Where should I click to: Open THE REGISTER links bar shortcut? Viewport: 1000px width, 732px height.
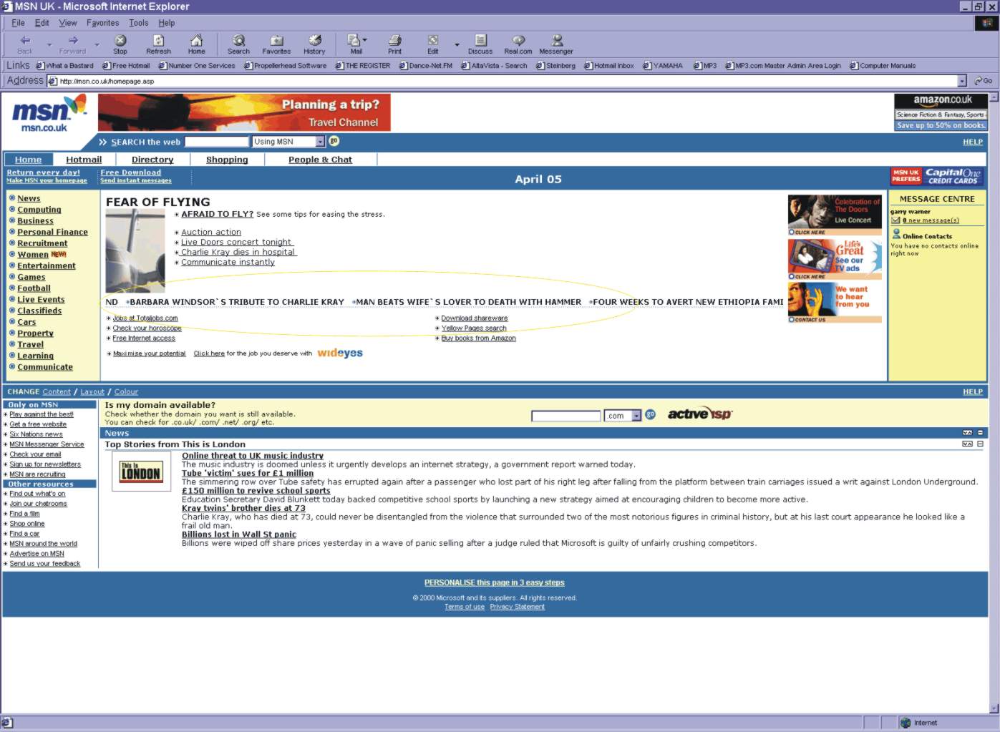[363, 66]
